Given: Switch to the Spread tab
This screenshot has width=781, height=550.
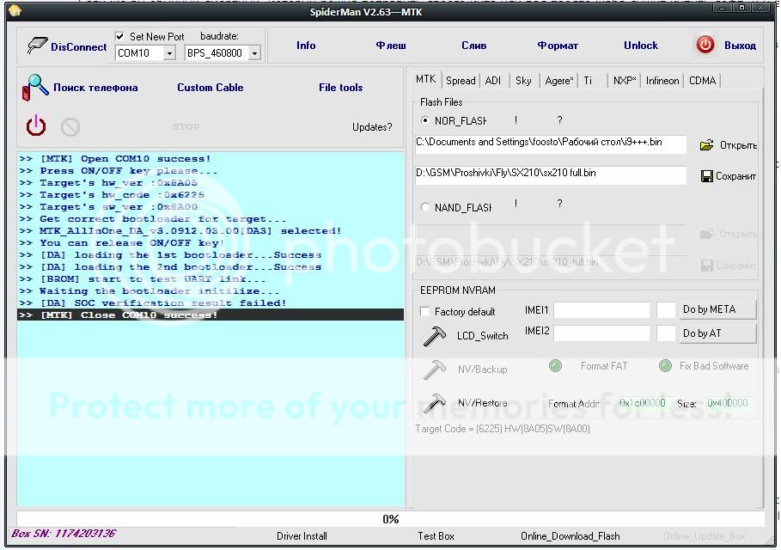Looking at the screenshot, I should (x=461, y=80).
